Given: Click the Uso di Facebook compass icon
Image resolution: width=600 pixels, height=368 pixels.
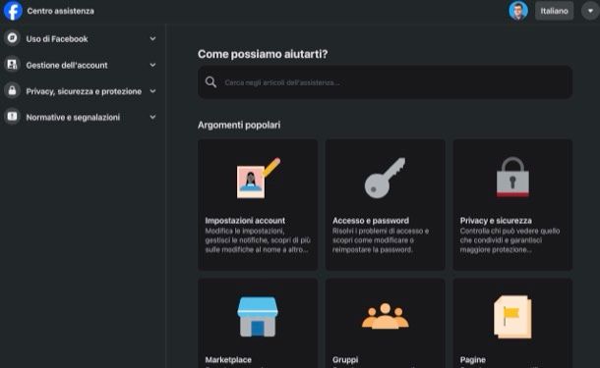Looking at the screenshot, I should tap(12, 38).
